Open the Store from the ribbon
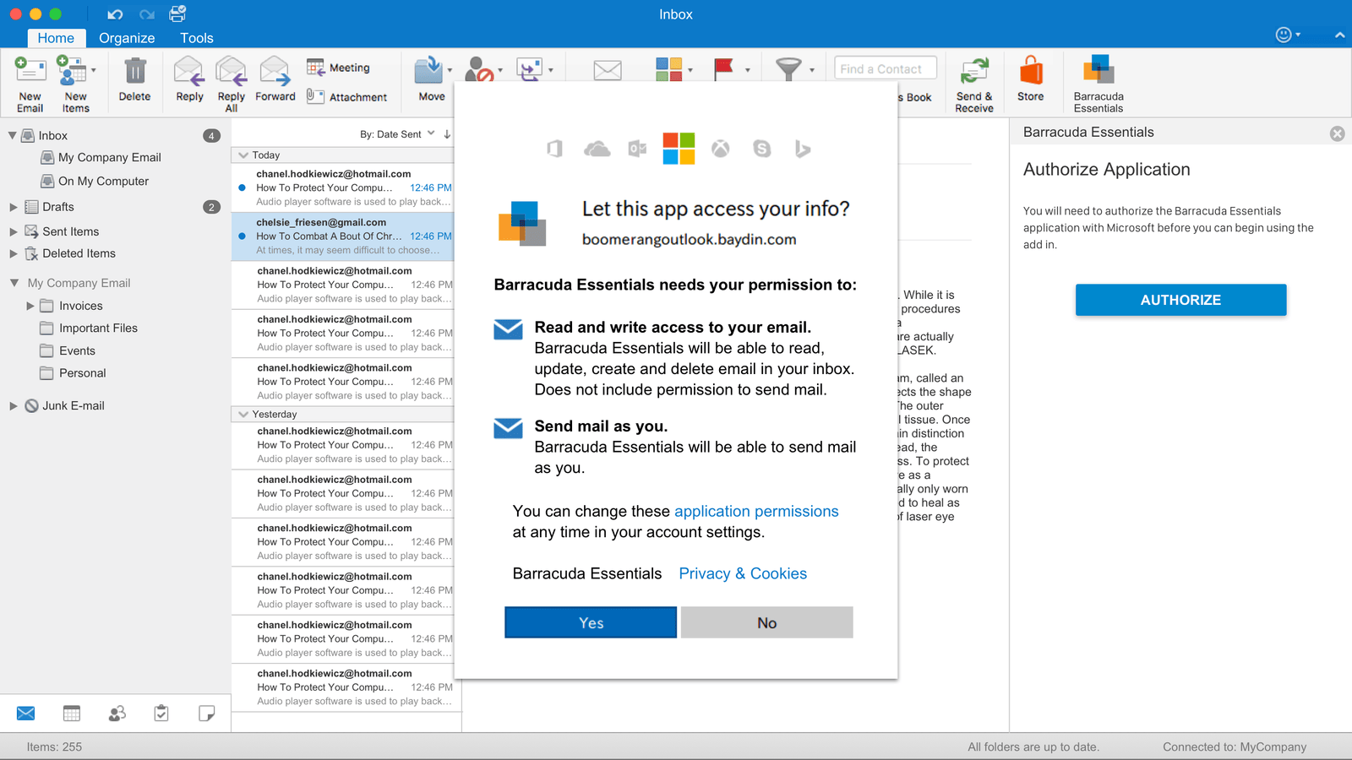 [1030, 73]
